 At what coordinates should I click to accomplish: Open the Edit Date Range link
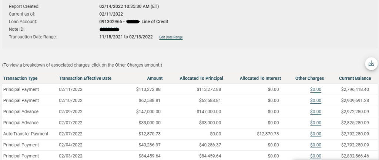coord(171,37)
